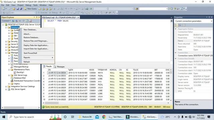This screenshot has width=214, height=120.
Task: Select the DESKTOP-K17QAUF server node icon
Action: 6,24
